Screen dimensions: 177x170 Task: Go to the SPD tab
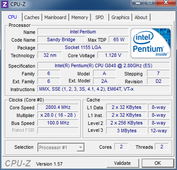click(100, 17)
